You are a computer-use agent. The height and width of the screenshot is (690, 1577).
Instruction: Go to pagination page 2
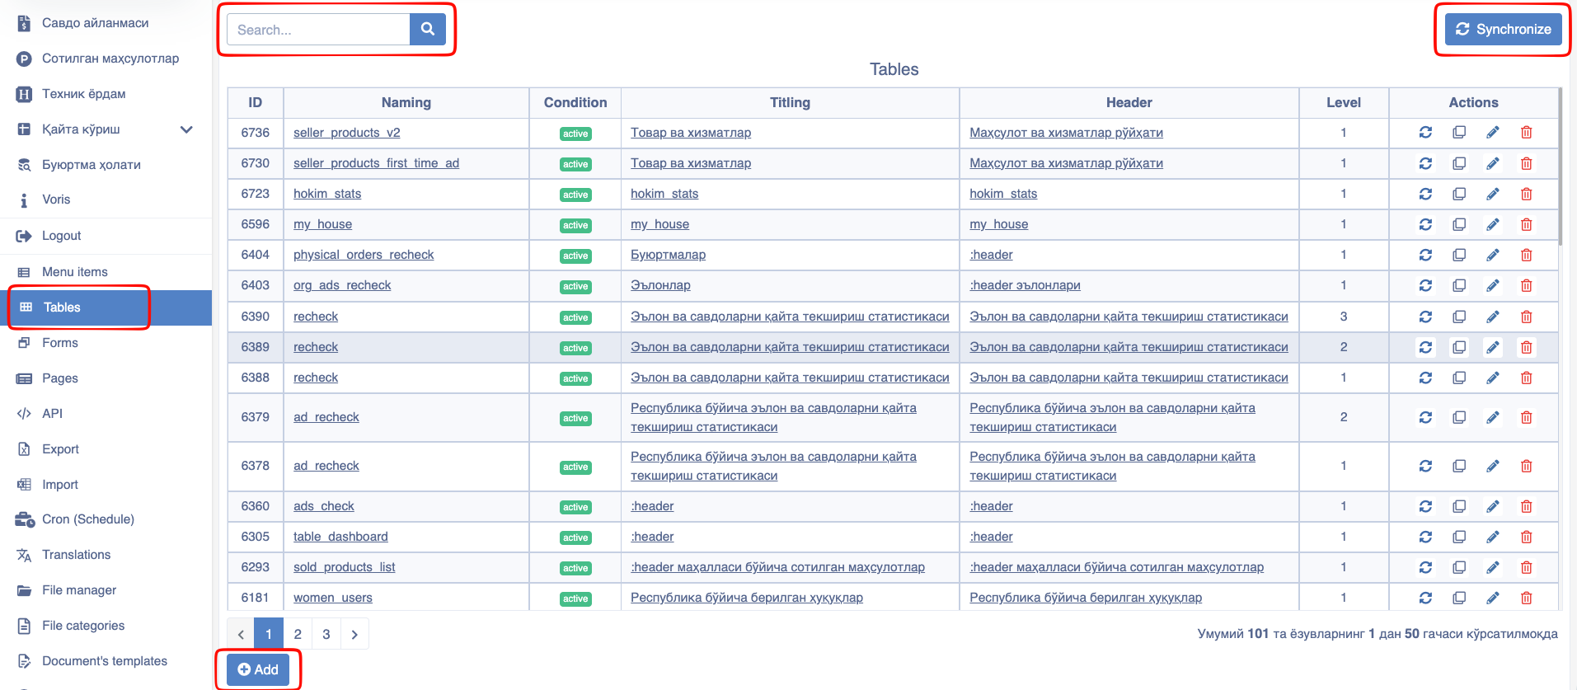298,634
